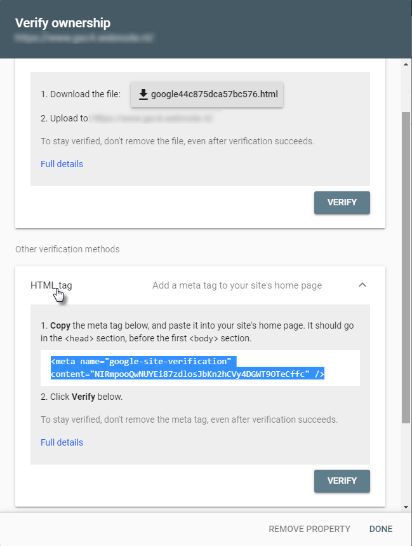Click the vertical scrollbar thumb
The height and width of the screenshot is (546, 412).
coord(406,267)
